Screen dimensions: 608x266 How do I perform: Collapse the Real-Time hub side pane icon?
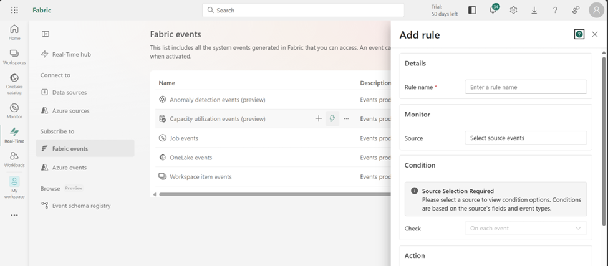click(46, 34)
